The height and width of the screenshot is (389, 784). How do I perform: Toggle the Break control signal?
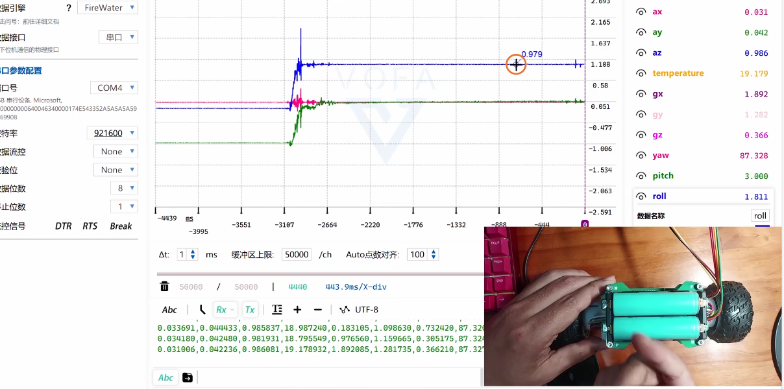click(121, 226)
